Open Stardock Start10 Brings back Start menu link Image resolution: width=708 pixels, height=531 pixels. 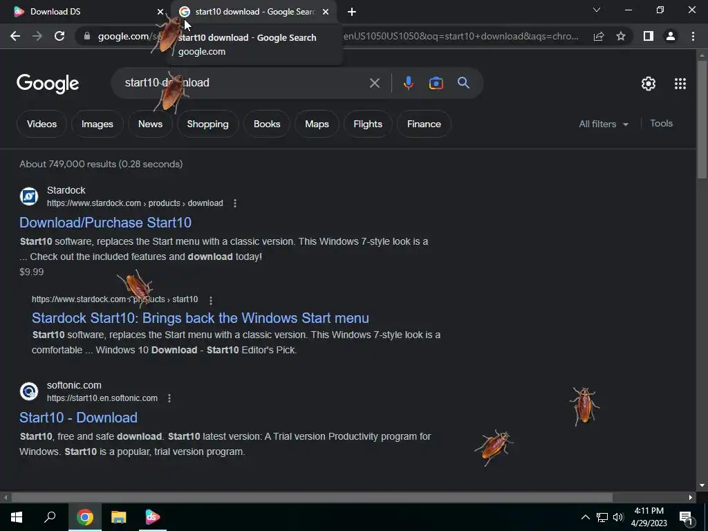pos(200,318)
